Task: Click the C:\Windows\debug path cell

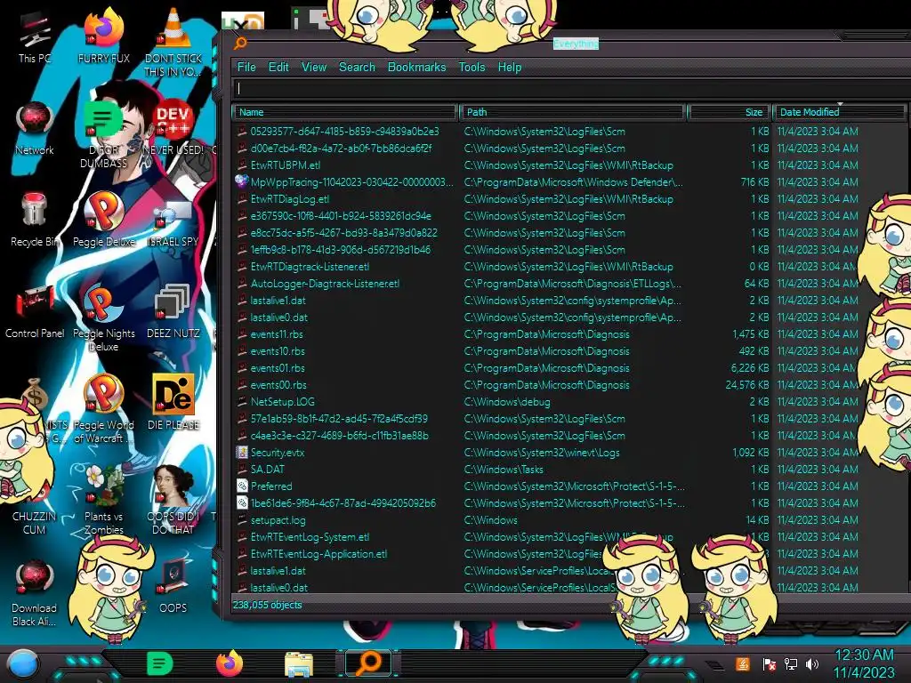Action: point(506,401)
